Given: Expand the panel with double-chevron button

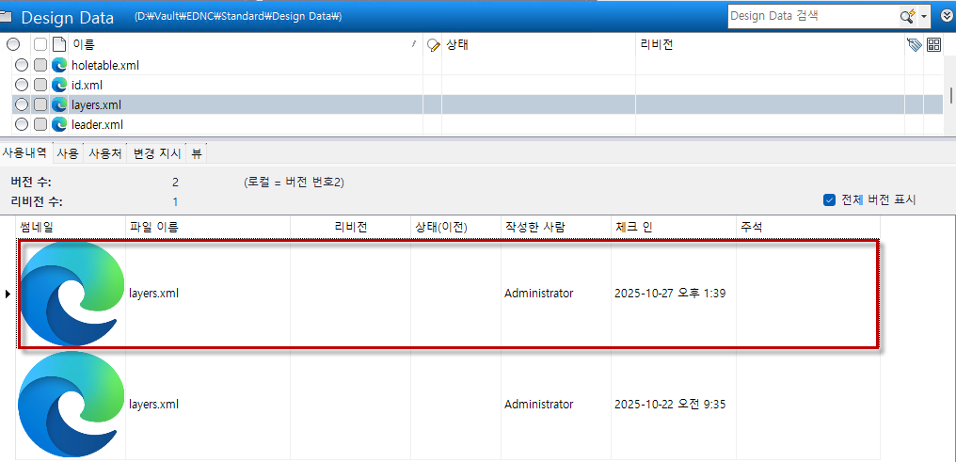Looking at the screenshot, I should tap(946, 16).
